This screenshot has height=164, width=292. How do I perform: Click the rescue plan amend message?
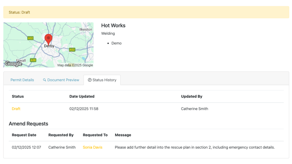(195, 147)
